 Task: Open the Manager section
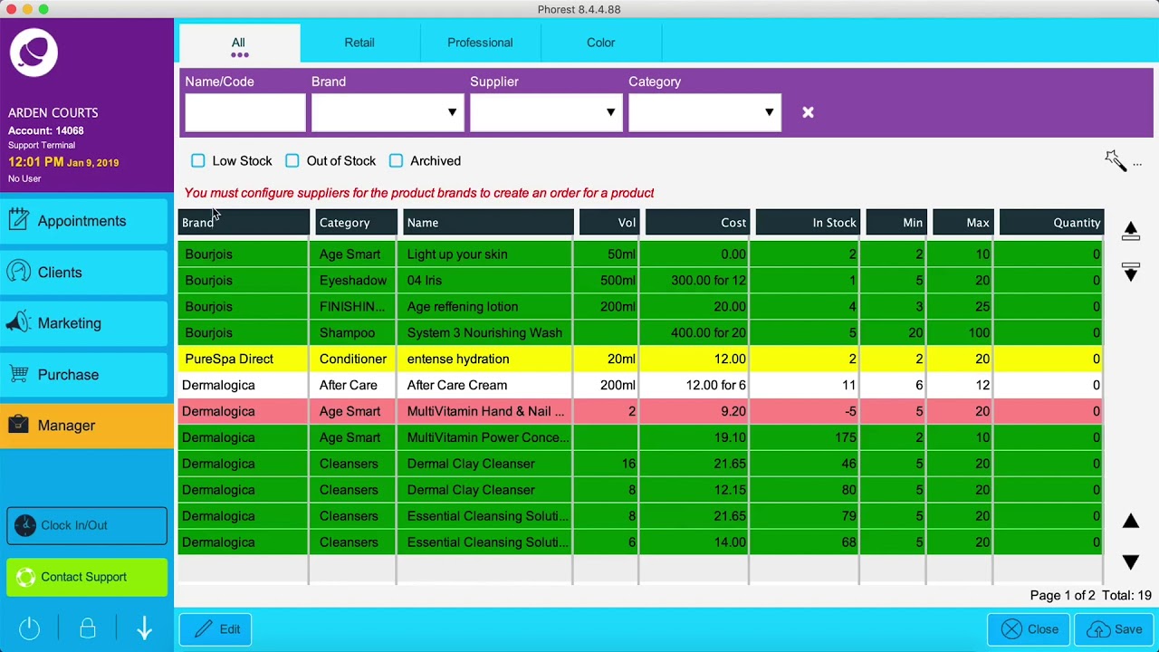pyautogui.click(x=86, y=426)
